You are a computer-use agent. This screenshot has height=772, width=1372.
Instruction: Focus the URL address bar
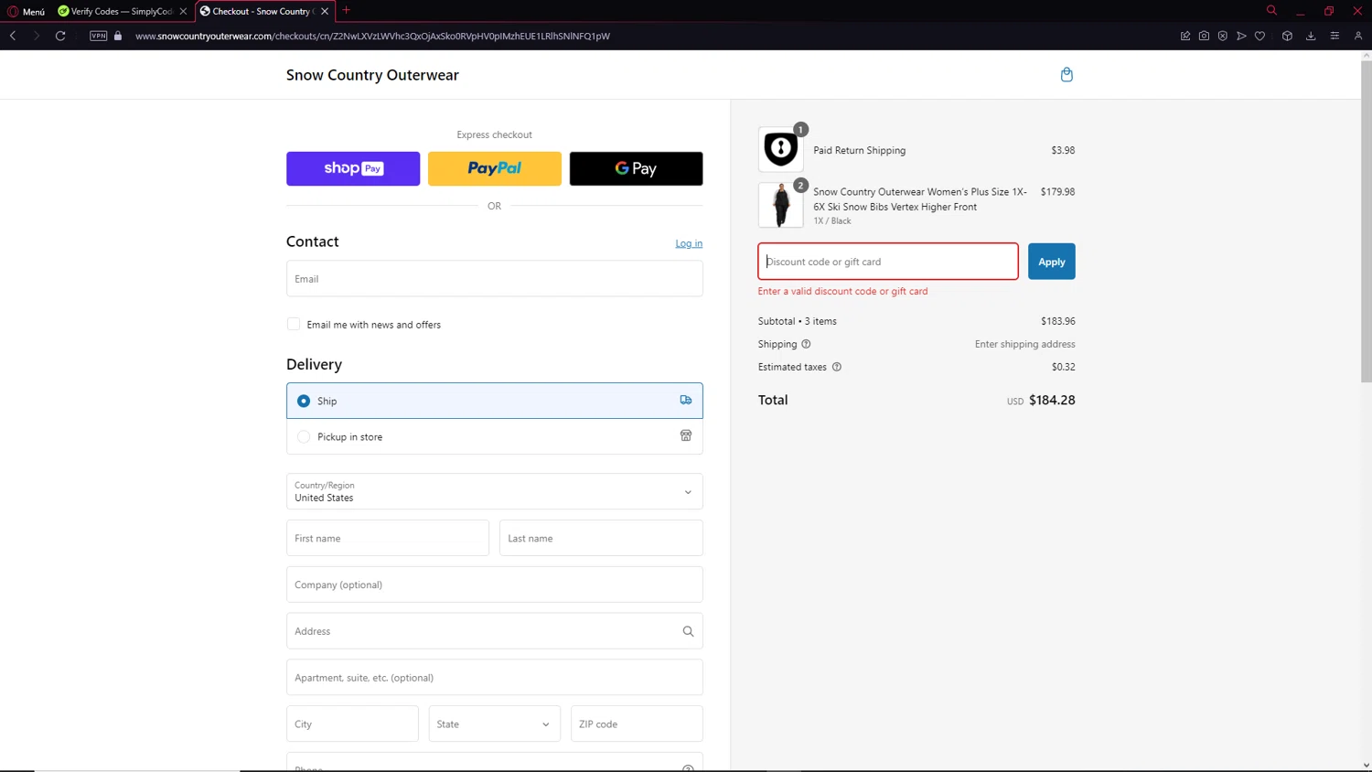372,36
